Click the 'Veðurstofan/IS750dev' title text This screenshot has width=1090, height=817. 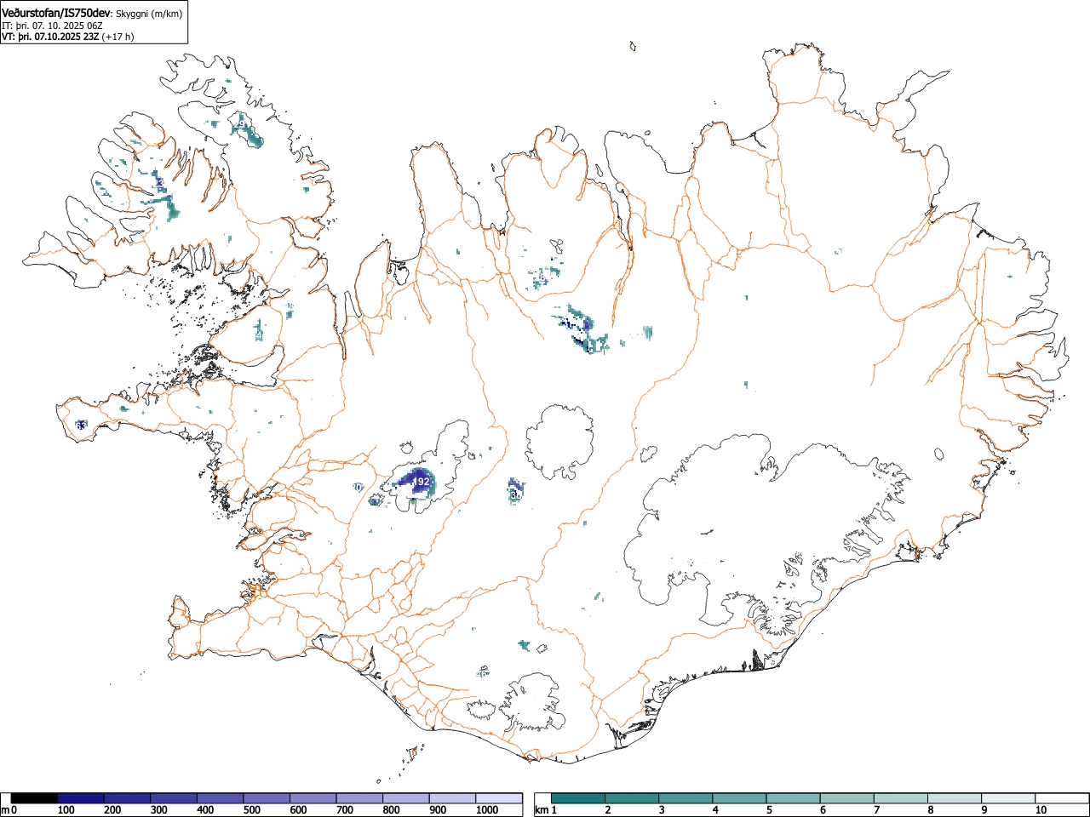click(55, 13)
